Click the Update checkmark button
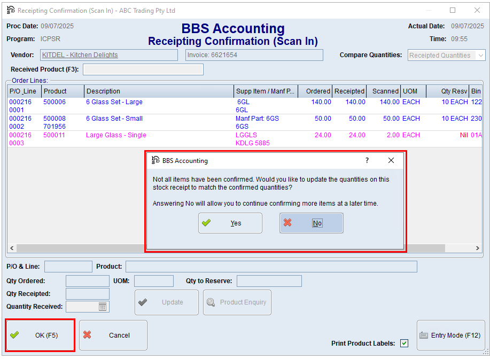The image size is (490, 359). (166, 302)
